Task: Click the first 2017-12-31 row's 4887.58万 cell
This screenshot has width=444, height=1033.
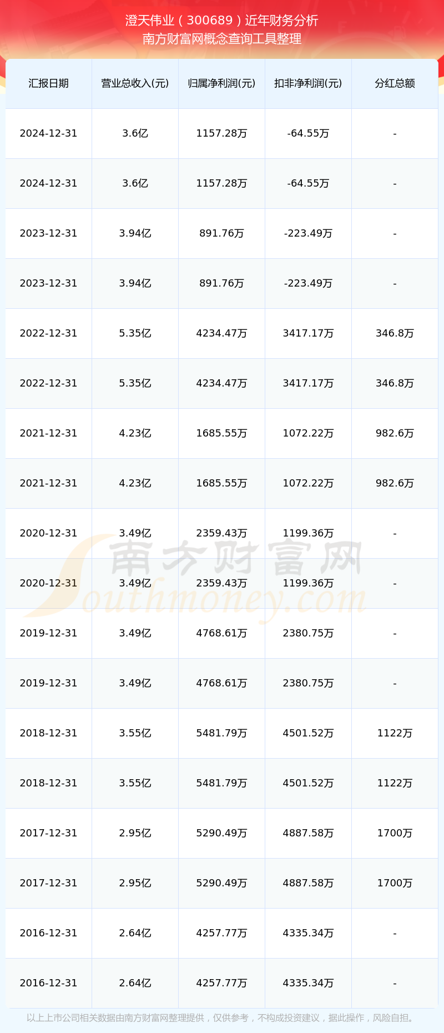Action: pos(308,833)
